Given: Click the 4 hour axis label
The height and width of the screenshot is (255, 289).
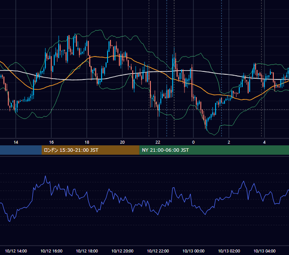Looking at the screenshot, I should pos(264,142).
